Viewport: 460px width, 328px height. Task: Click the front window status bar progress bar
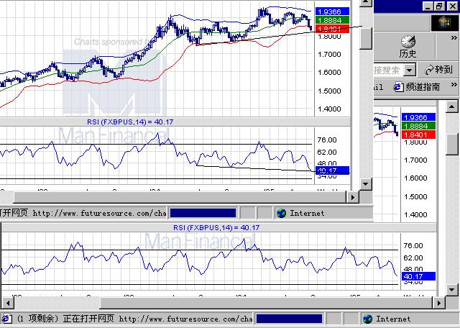(x=203, y=213)
